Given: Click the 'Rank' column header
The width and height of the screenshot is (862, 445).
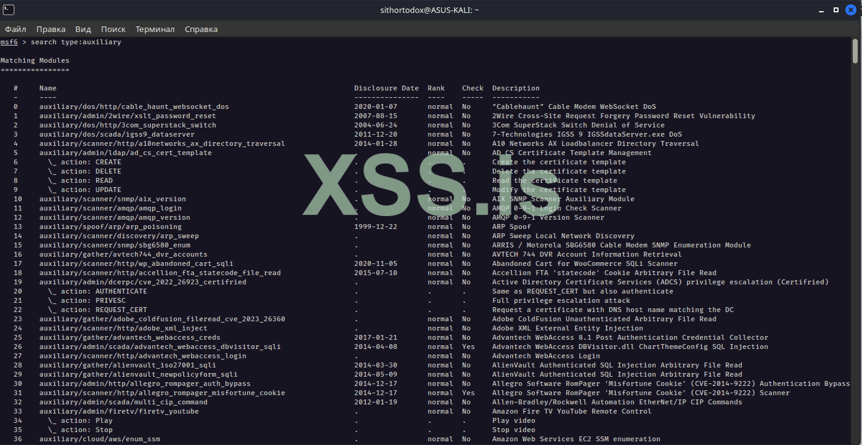Looking at the screenshot, I should pyautogui.click(x=436, y=88).
